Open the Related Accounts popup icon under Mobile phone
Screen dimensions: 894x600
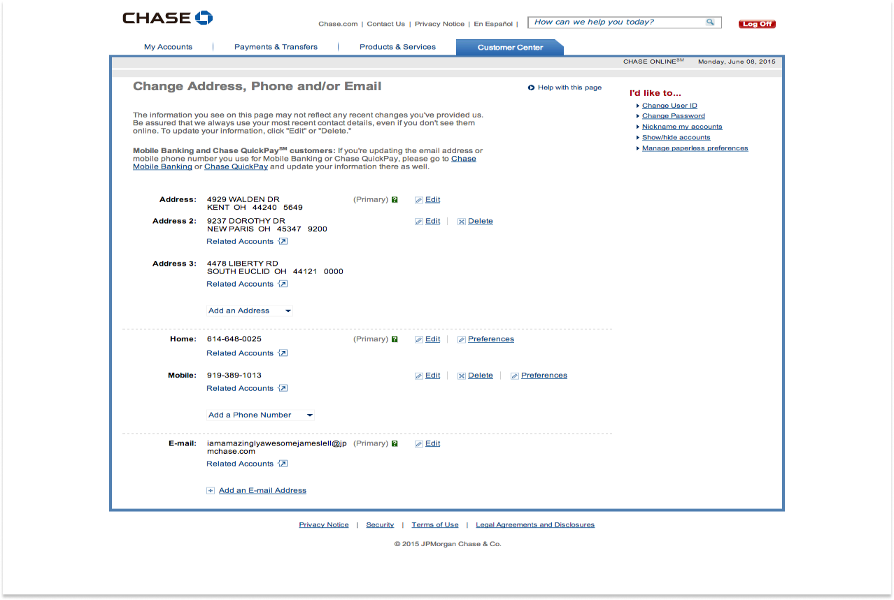click(283, 388)
